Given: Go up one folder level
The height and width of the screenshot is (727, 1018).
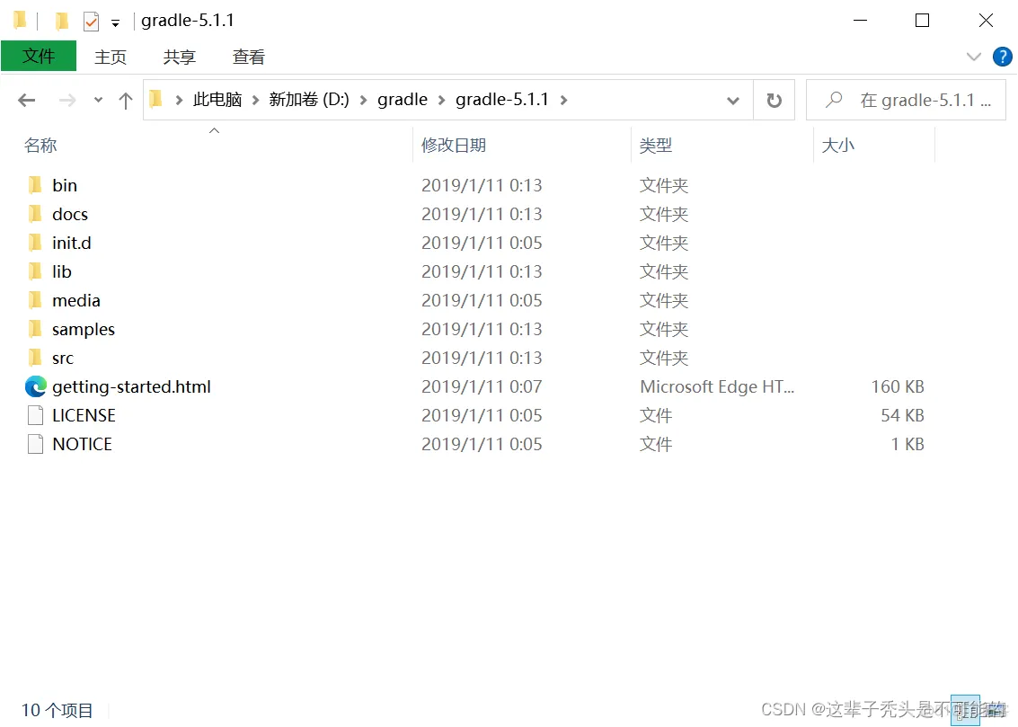Looking at the screenshot, I should click(x=125, y=100).
